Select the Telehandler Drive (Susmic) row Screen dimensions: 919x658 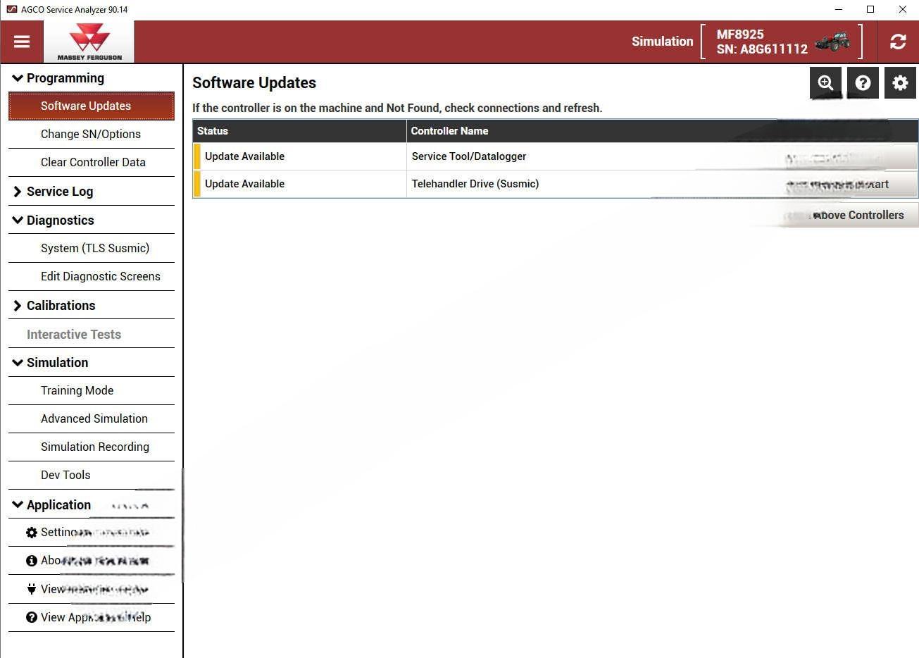[x=475, y=184]
